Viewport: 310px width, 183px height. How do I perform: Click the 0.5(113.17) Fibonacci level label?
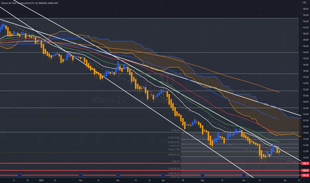click(x=175, y=146)
